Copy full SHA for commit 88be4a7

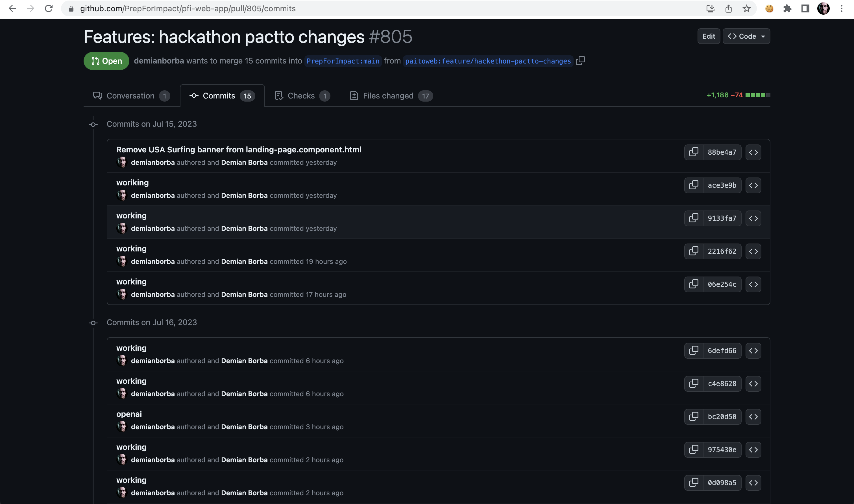(x=694, y=152)
